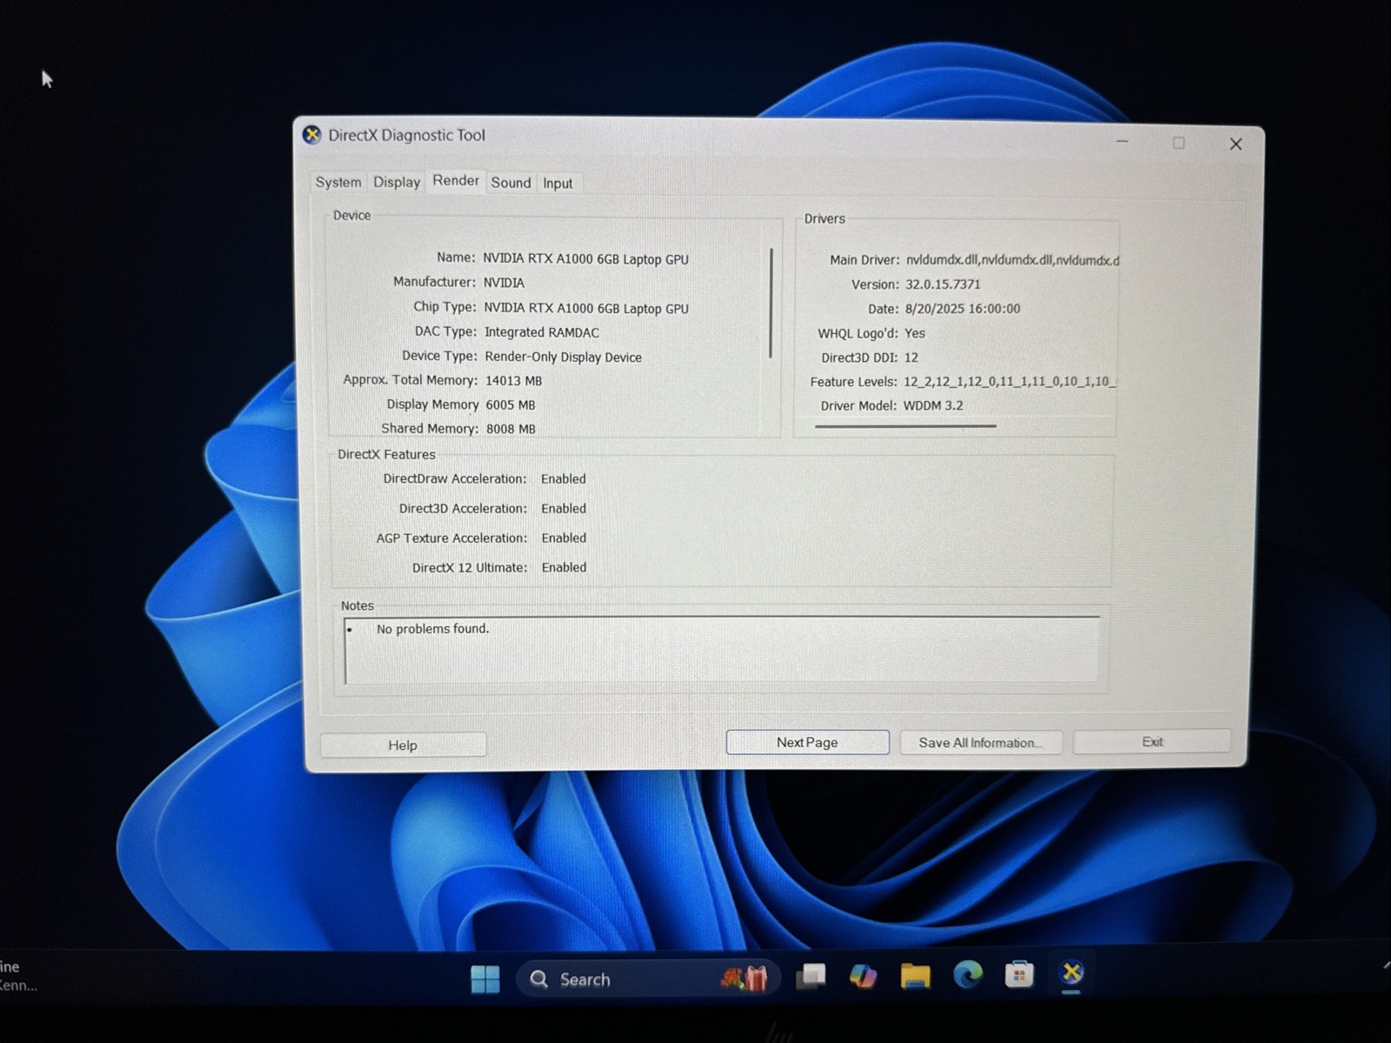Launch Microsoft Edge from the taskbar
Image resolution: width=1391 pixels, height=1043 pixels.
(967, 975)
